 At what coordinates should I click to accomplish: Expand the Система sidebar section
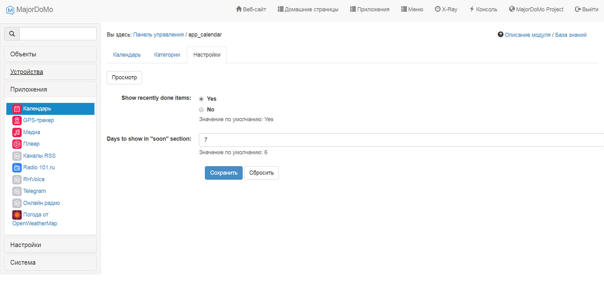pyautogui.click(x=50, y=262)
